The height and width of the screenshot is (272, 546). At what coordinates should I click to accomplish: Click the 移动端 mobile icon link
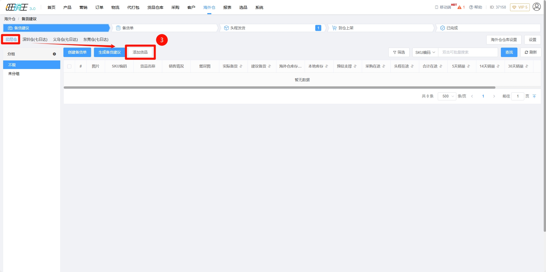443,7
